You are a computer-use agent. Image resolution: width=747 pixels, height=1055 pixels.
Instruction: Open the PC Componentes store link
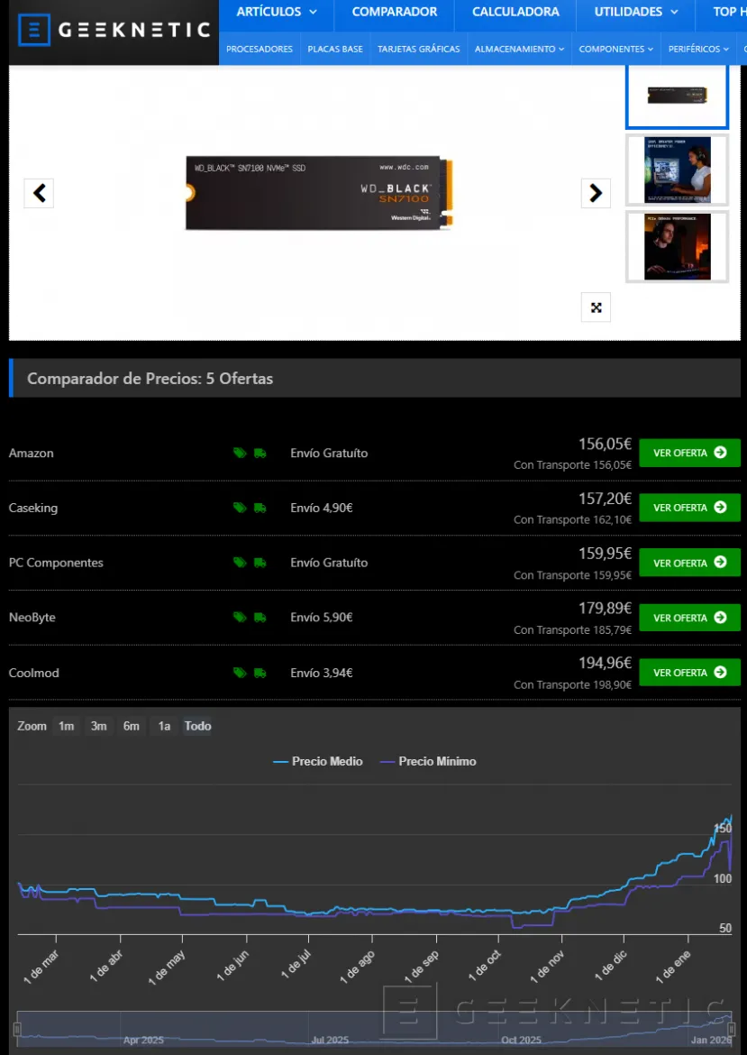(56, 563)
